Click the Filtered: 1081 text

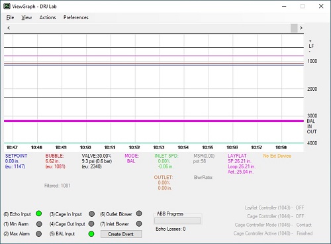[58, 186]
